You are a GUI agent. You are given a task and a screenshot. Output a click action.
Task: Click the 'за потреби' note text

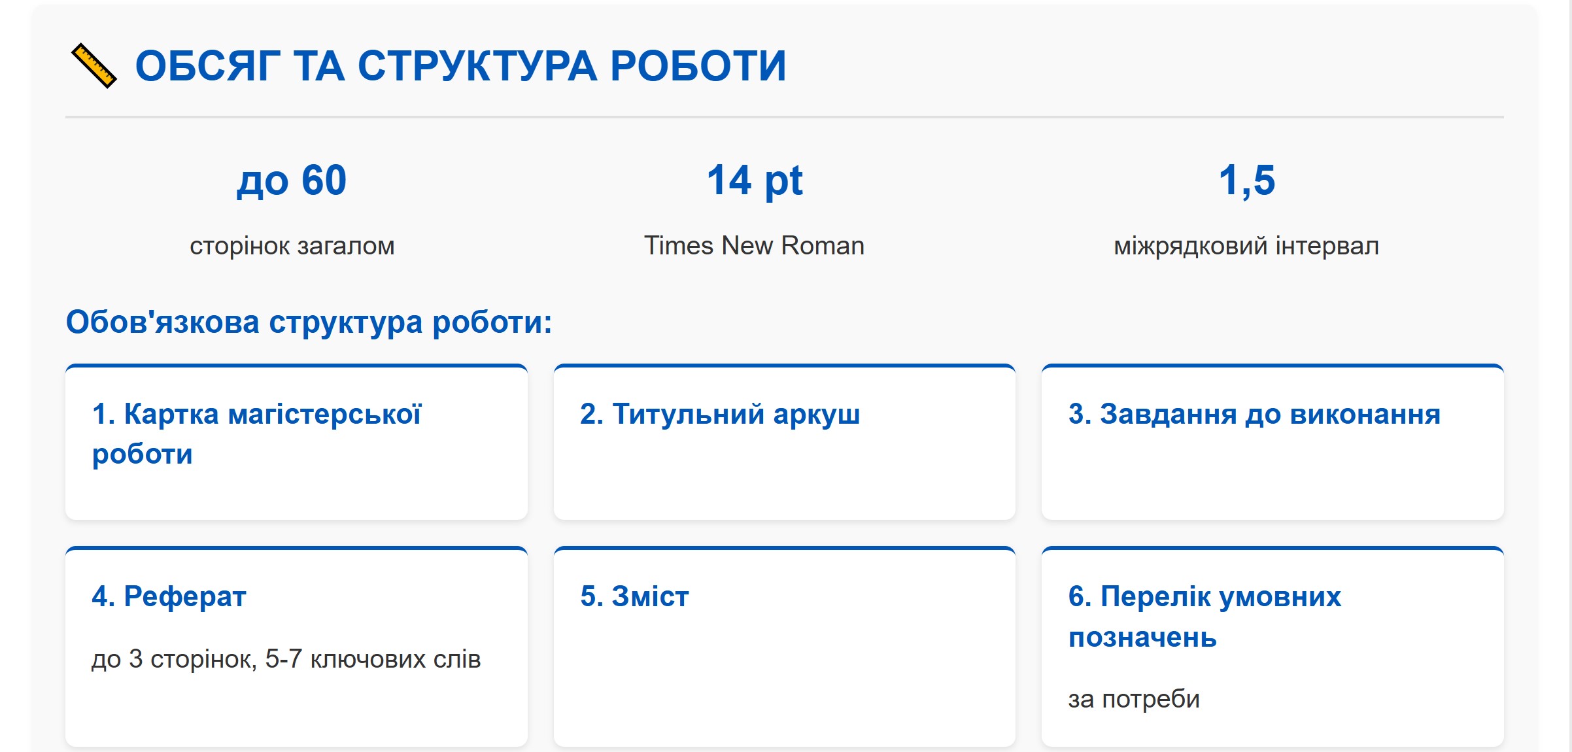[x=1133, y=699]
